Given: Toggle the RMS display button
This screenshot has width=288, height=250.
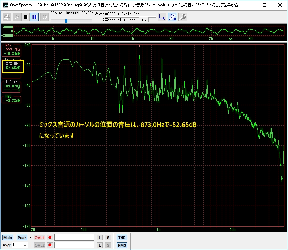Looking at the screenshot, I should click(122, 245).
